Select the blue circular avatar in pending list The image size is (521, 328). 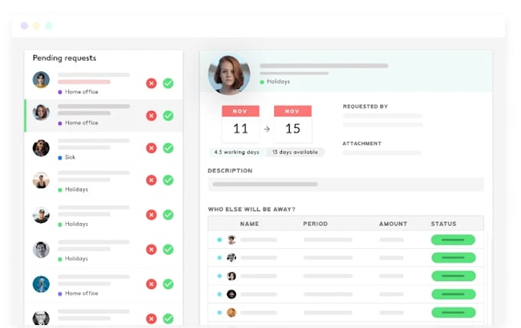pyautogui.click(x=41, y=284)
